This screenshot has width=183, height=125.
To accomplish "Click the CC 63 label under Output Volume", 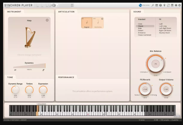I will (166, 98).
